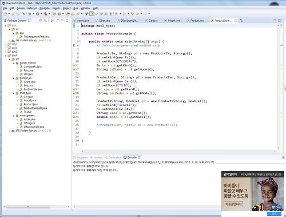Expand the day1 project node
Viewport: 286px width, 217px height.
pos(6,44)
